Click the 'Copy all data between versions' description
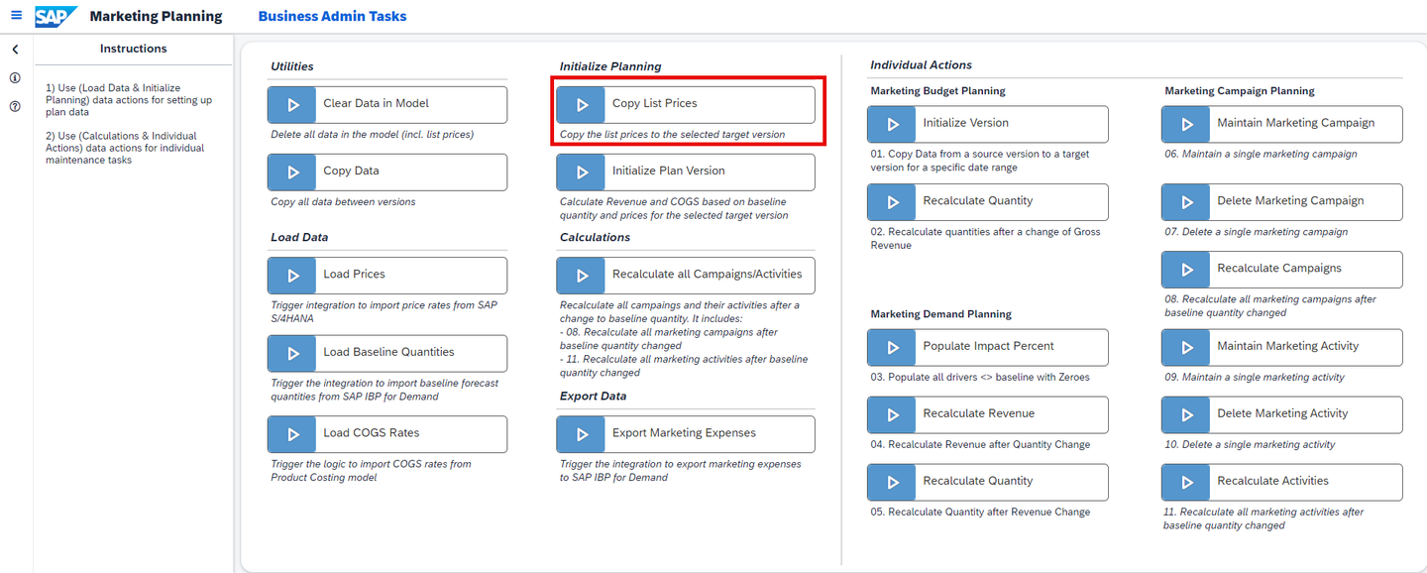Screen dimensions: 1427x573 pos(343,202)
